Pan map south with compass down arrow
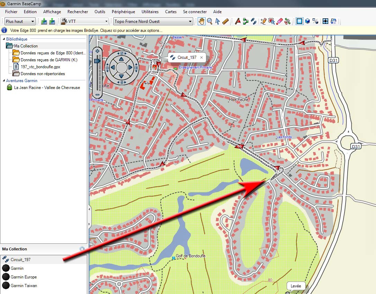Screen dimensions: 376x294 121,77
